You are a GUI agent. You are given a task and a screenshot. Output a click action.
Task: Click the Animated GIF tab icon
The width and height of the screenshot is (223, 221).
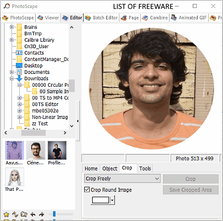174,18
